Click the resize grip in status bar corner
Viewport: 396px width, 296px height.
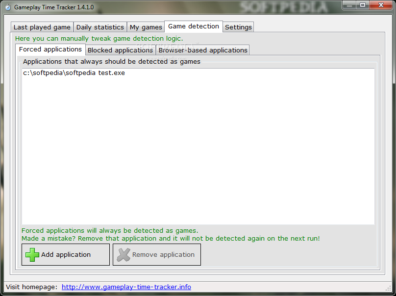click(389, 289)
